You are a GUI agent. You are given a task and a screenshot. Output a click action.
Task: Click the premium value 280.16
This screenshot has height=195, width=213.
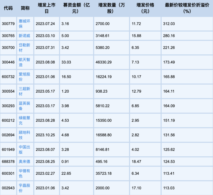click(x=169, y=36)
